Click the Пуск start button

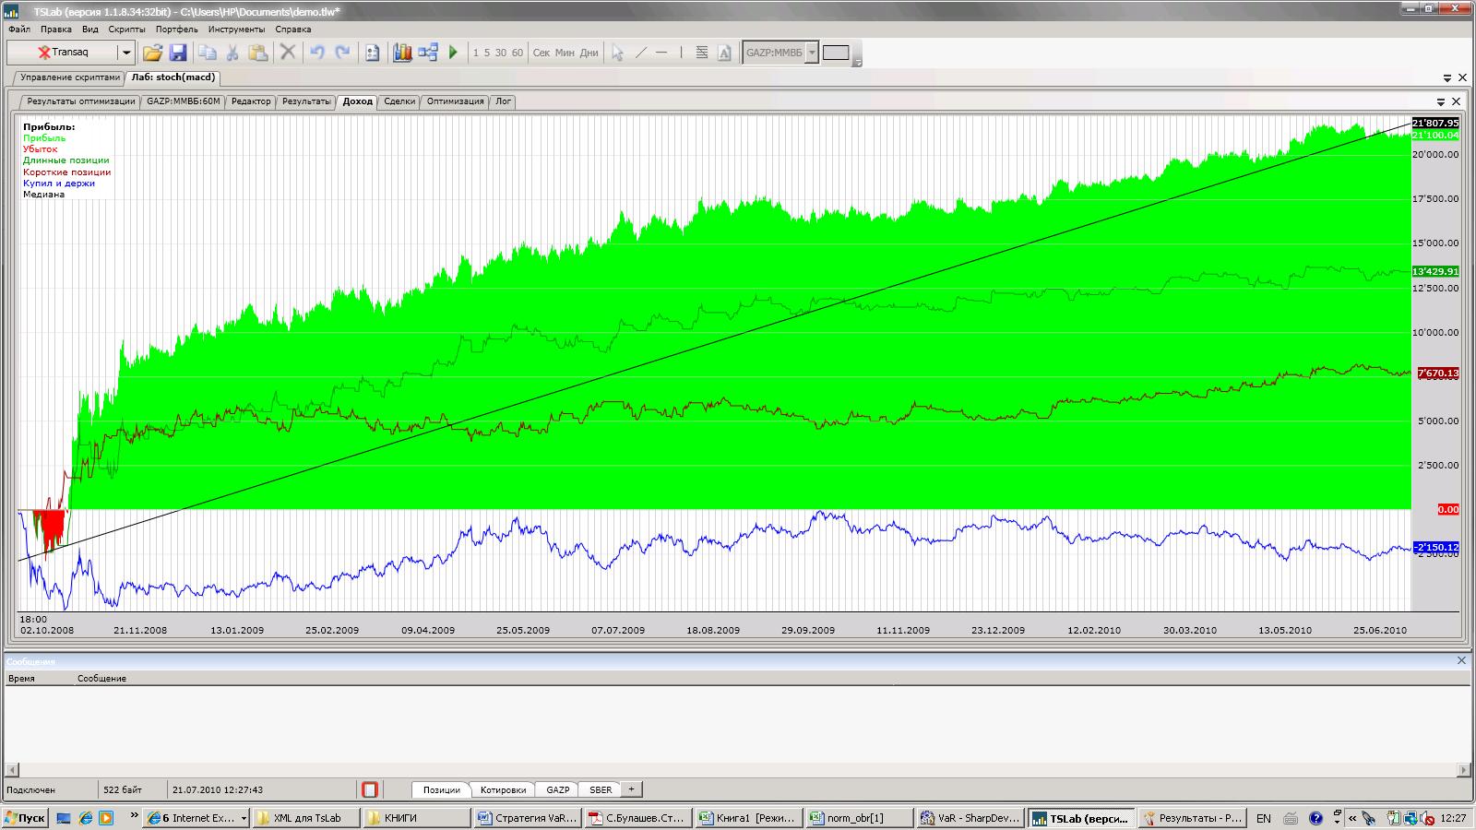pos(25,818)
